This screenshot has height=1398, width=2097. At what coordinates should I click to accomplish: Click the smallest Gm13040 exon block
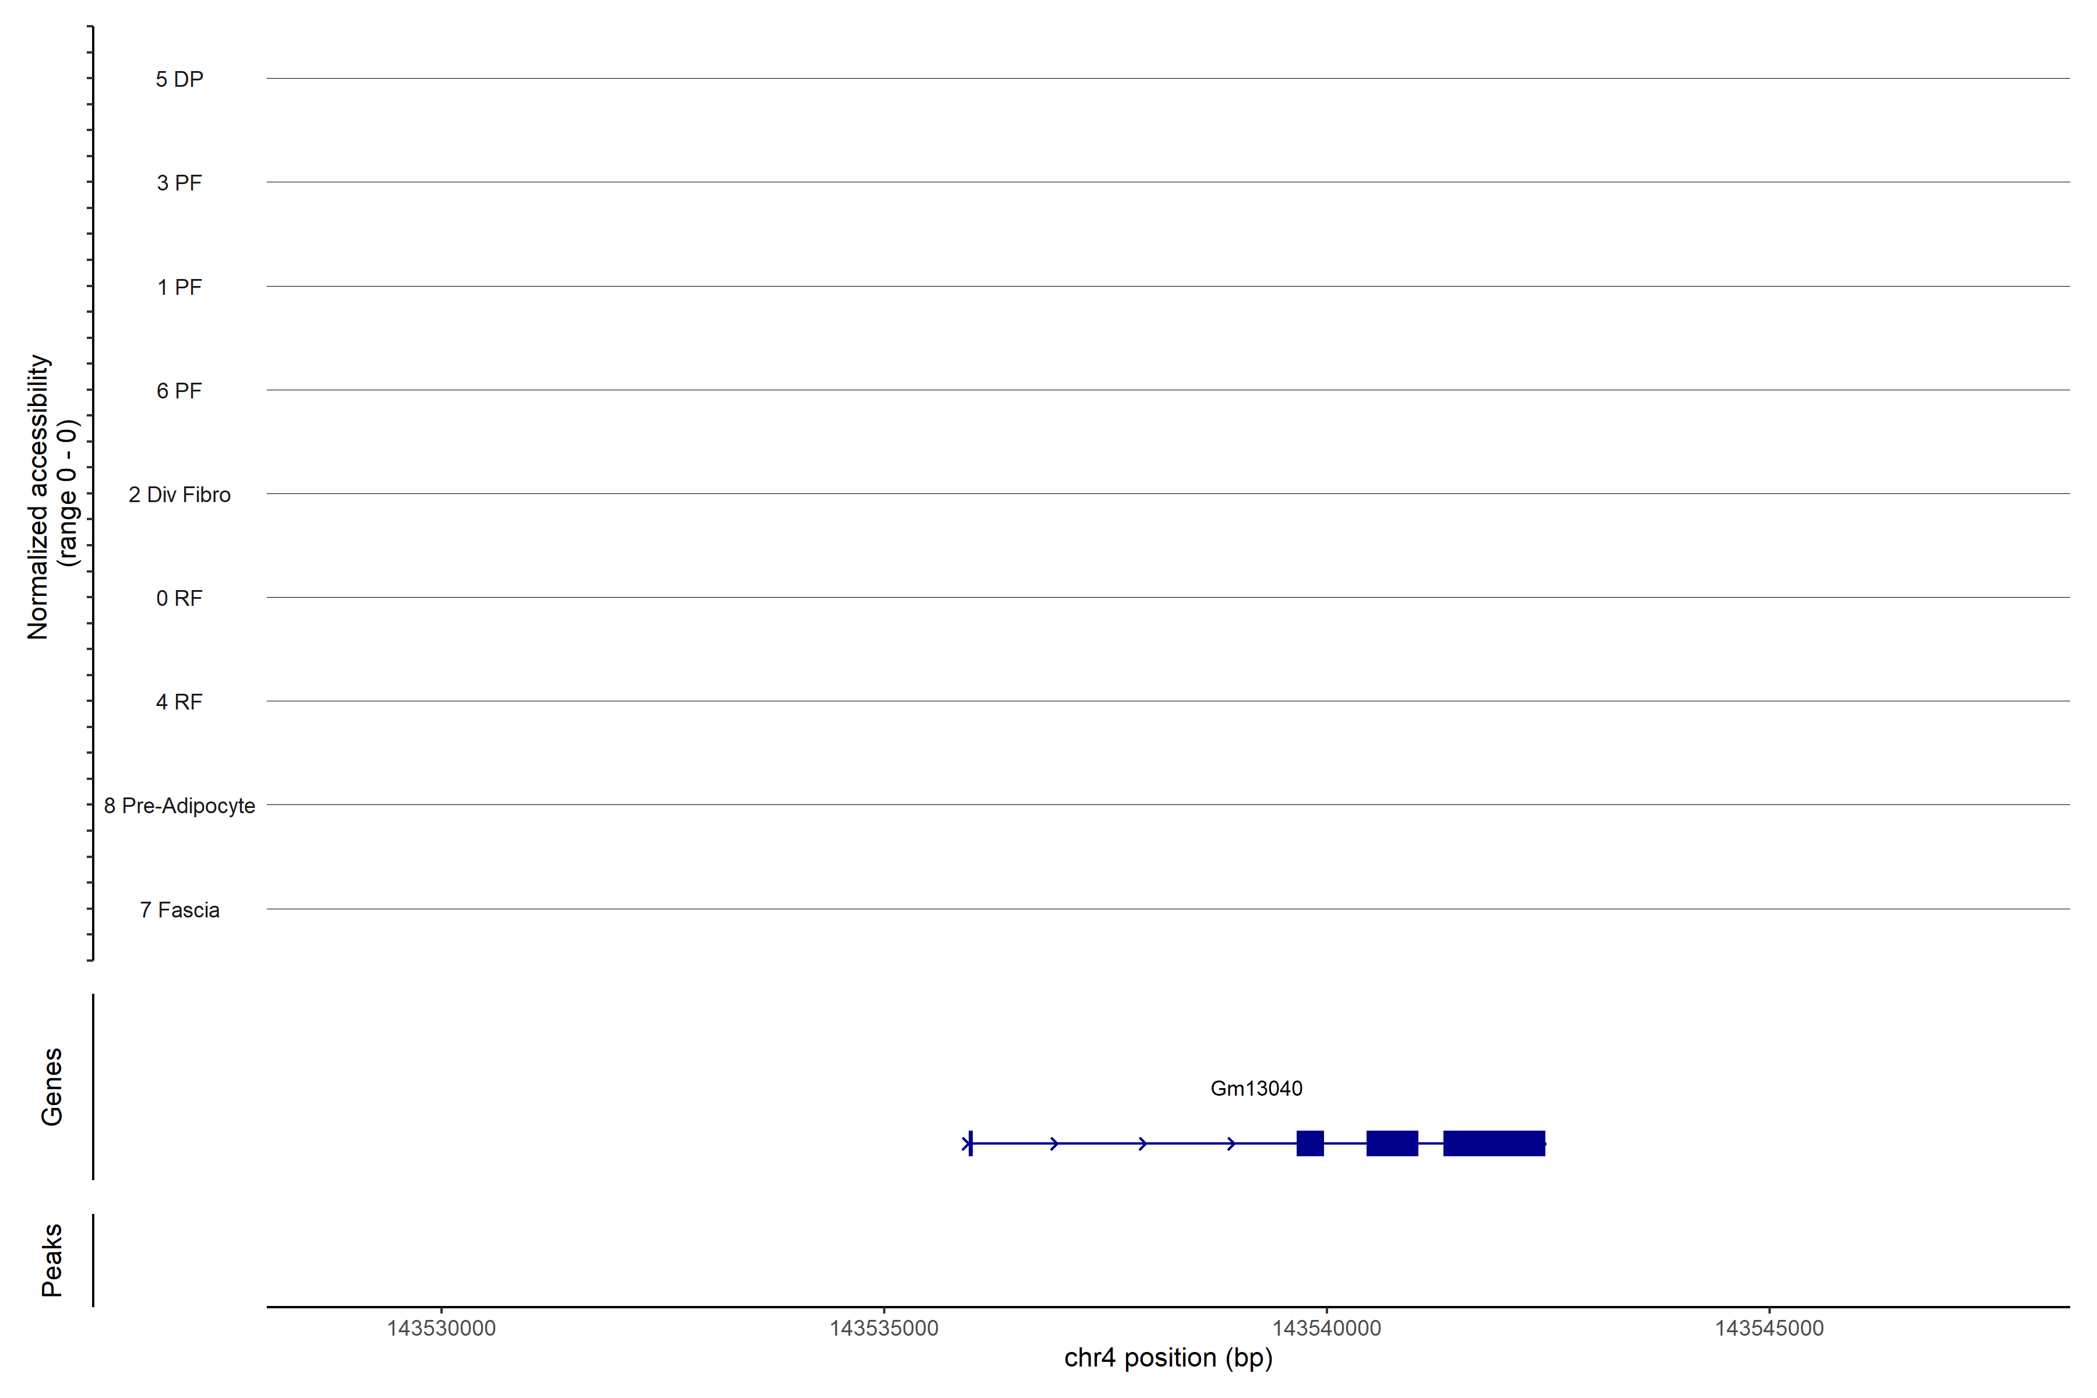(1309, 1143)
